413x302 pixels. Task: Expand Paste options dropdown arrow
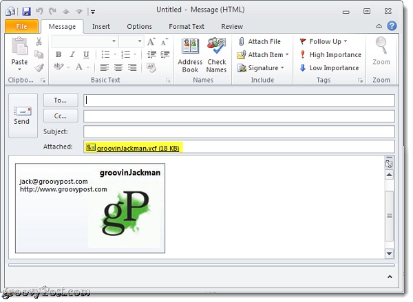(19, 69)
